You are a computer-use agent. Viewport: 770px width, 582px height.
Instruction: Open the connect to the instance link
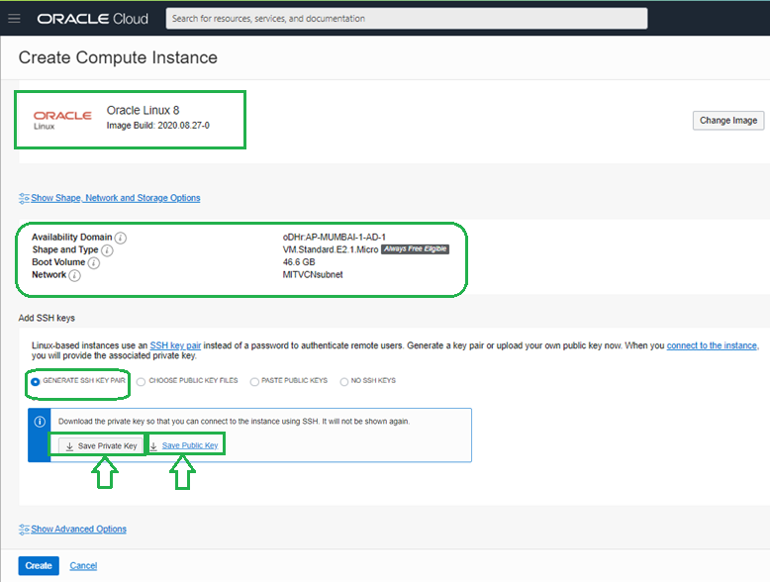point(712,345)
